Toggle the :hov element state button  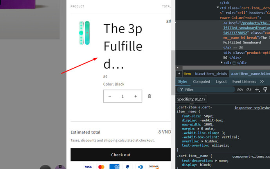point(240,89)
